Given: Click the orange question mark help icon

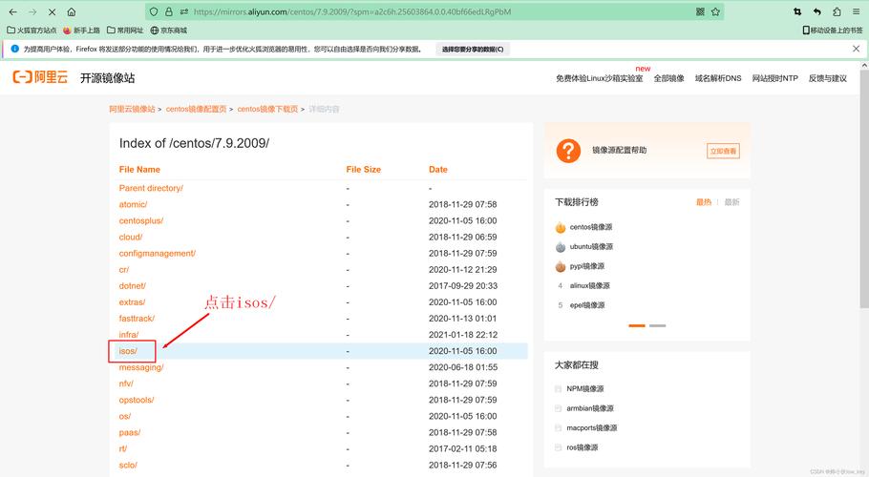Looking at the screenshot, I should point(568,151).
